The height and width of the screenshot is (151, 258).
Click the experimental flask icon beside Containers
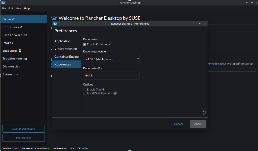(21, 27)
